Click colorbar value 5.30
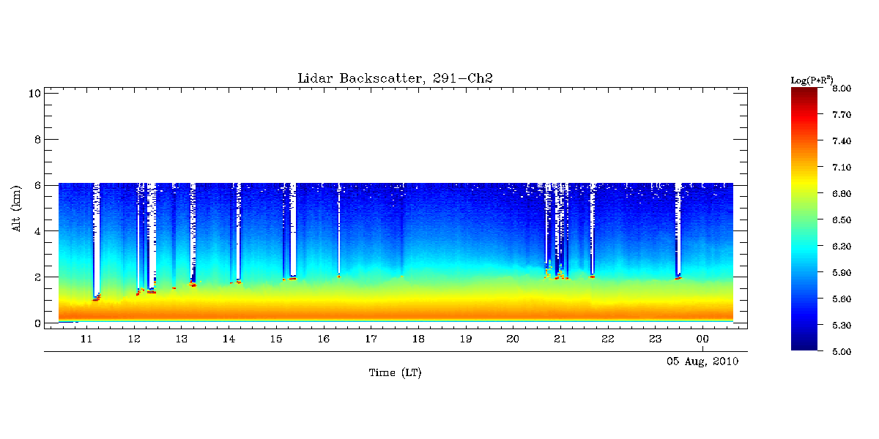Screen dimensions: 879x439 click(842, 326)
